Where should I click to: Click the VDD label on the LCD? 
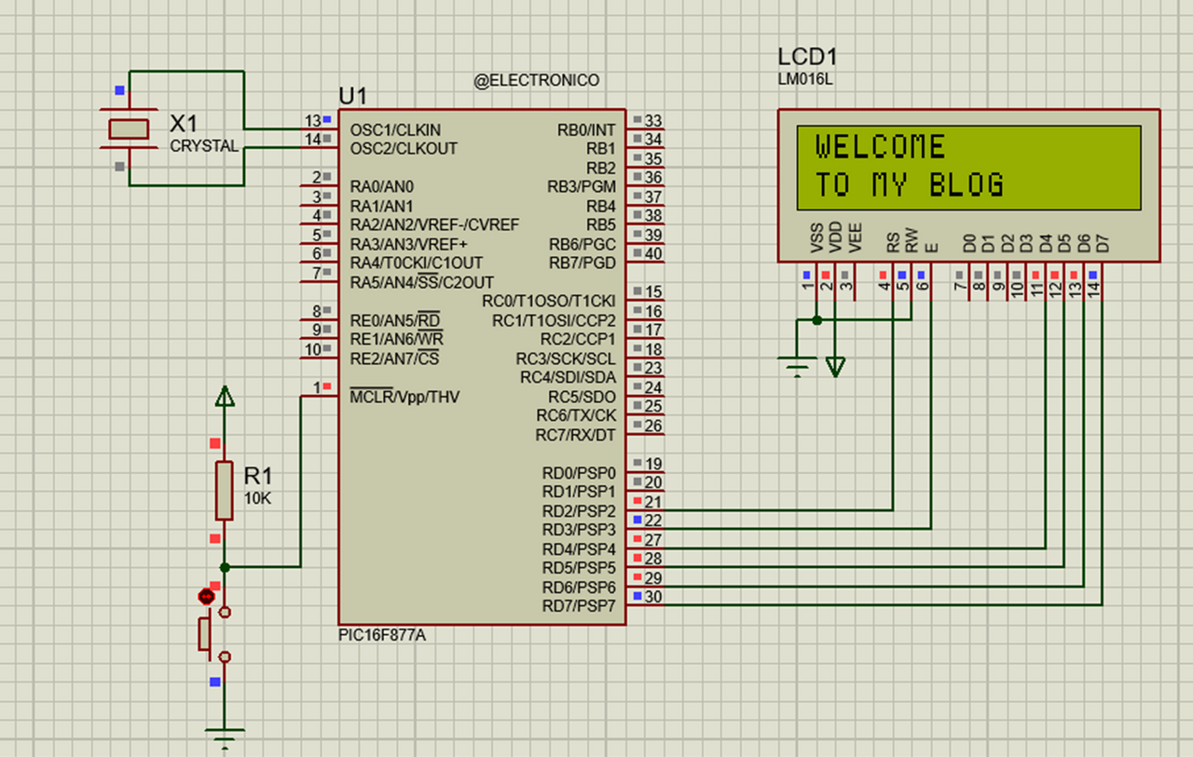click(836, 240)
